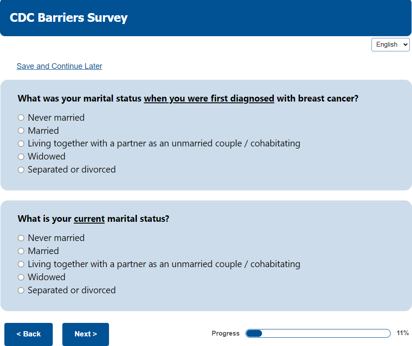Select 'Separated or divorced' as current status
The height and width of the screenshot is (346, 412).
click(21, 290)
